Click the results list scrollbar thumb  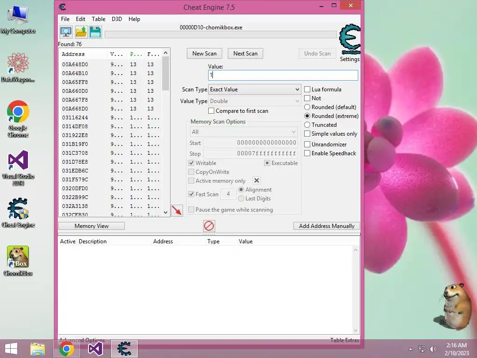pos(165,74)
